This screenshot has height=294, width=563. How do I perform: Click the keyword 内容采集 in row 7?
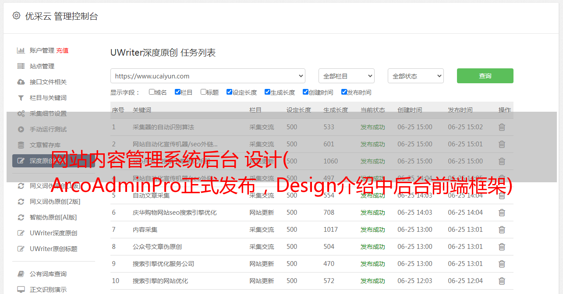(x=145, y=230)
